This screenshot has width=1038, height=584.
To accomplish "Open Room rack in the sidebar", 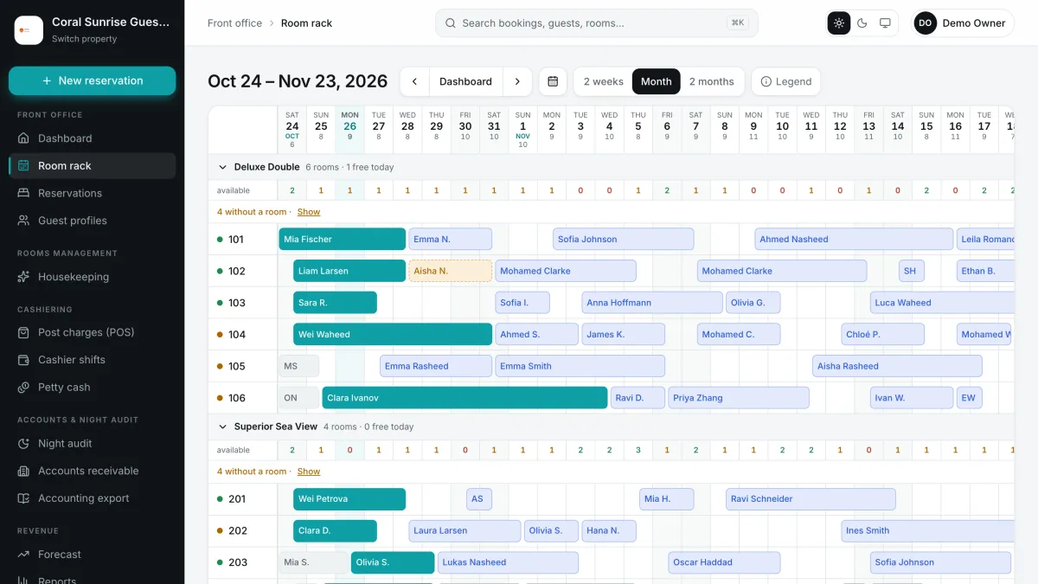I will (x=92, y=165).
